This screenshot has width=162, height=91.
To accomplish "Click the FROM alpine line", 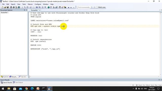I will [x=36, y=17].
